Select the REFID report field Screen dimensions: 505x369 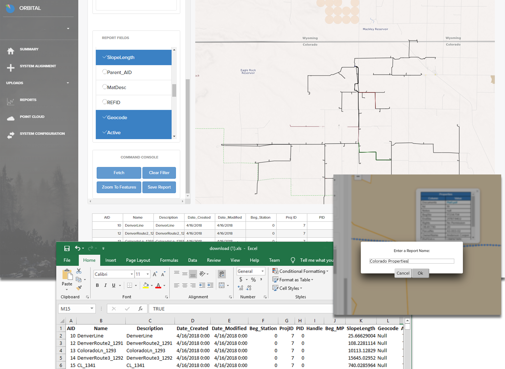[x=134, y=103]
